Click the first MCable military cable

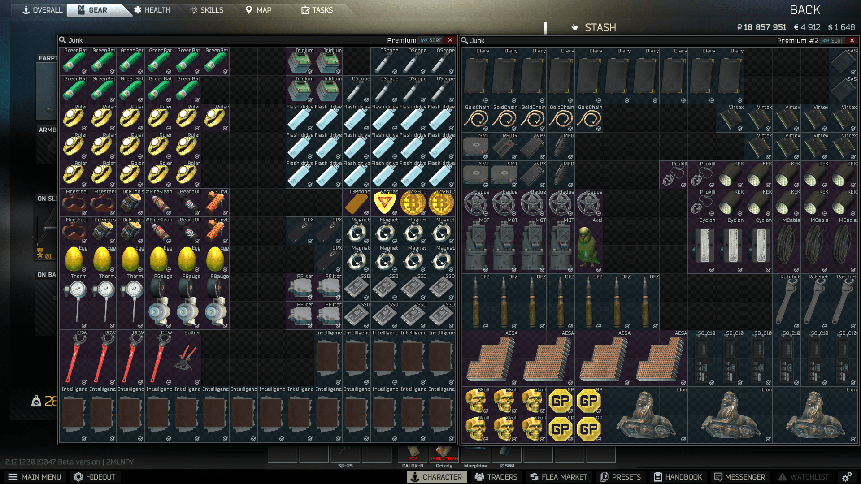pos(787,245)
